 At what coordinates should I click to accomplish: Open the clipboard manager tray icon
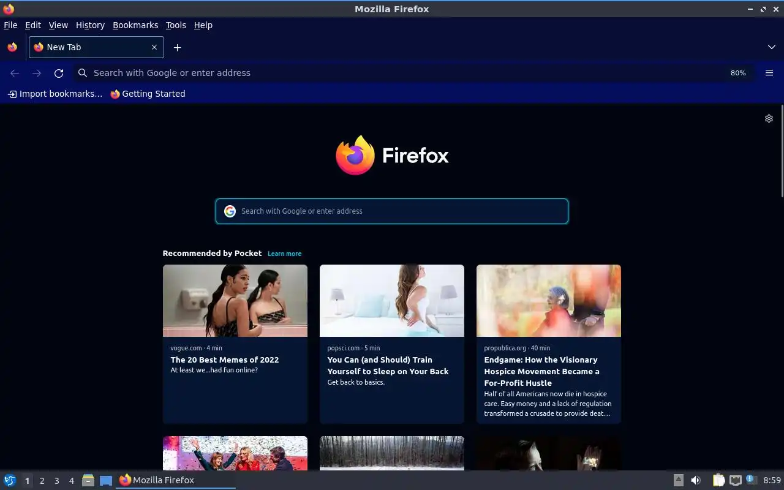pos(718,480)
